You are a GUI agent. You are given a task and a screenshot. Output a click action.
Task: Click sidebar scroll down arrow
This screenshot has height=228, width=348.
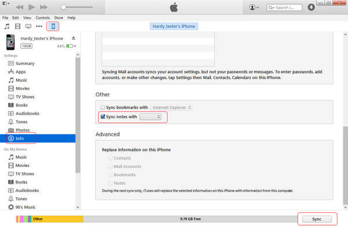point(78,207)
